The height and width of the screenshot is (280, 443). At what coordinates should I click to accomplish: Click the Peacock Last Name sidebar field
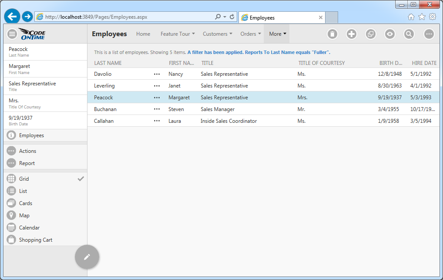(45, 52)
